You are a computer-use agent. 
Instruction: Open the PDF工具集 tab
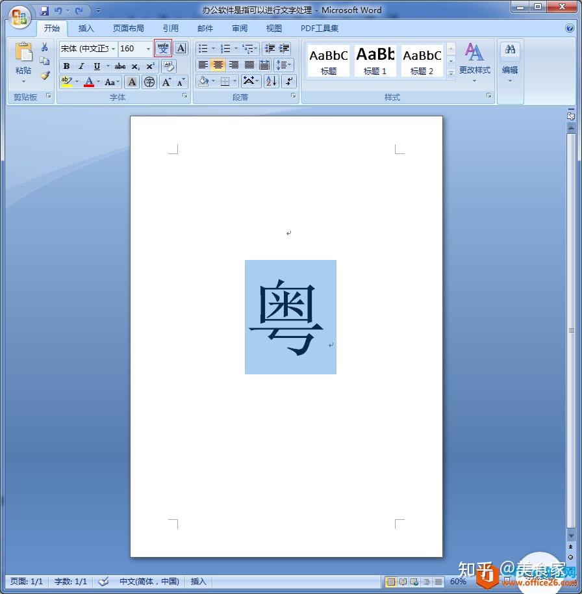[318, 28]
